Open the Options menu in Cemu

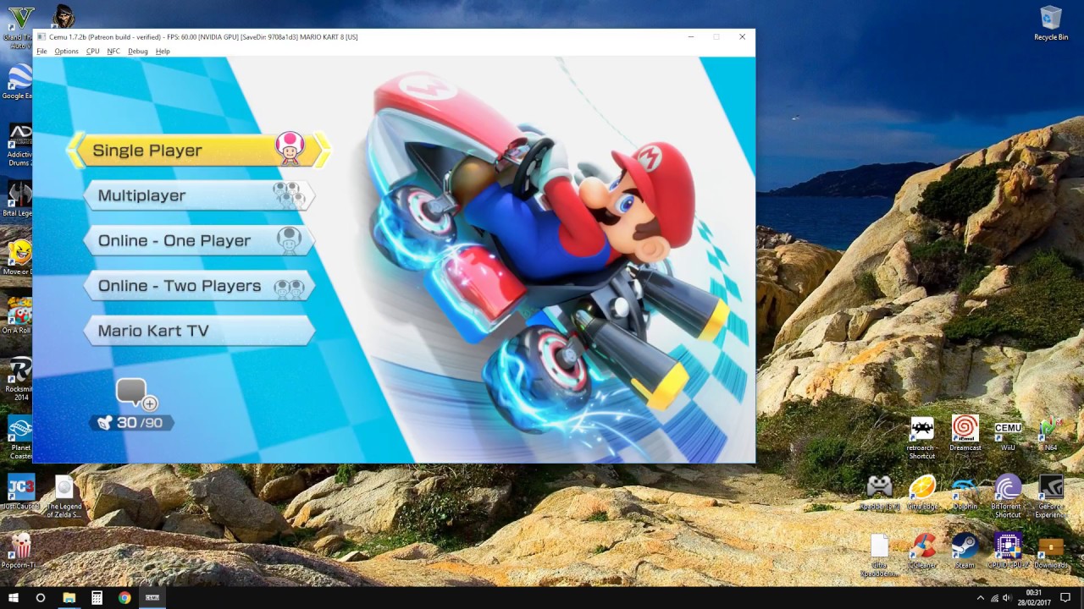coord(66,52)
